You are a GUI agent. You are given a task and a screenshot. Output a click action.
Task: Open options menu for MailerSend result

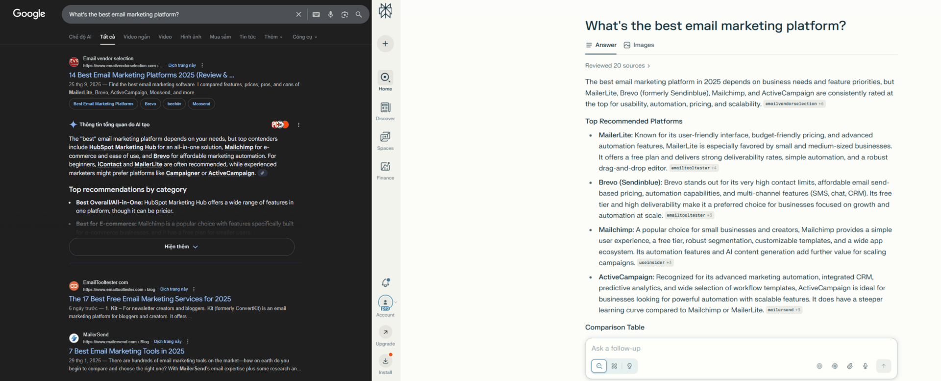click(x=188, y=342)
